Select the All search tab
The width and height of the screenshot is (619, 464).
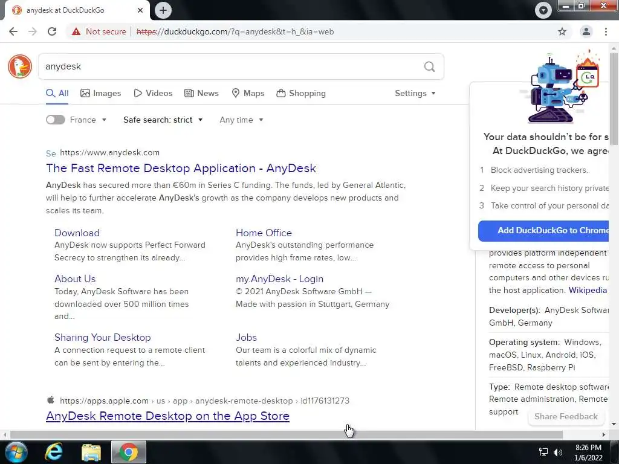click(57, 93)
